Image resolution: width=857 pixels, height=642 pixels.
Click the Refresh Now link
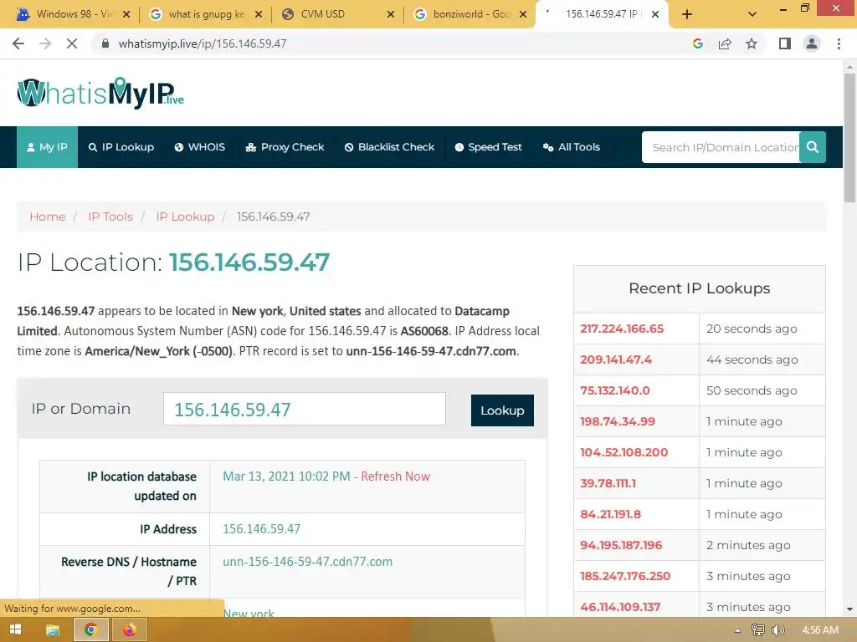(395, 476)
